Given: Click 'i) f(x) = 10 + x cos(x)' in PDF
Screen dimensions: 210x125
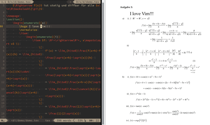Looking at the screenshot, I should point(145,77).
